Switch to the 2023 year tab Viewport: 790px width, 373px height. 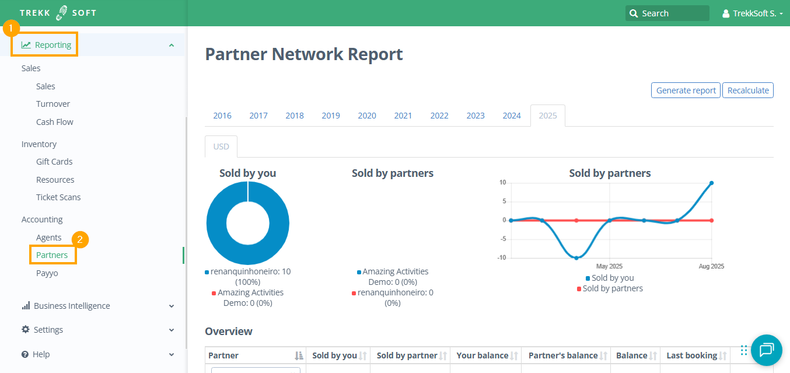(x=476, y=116)
